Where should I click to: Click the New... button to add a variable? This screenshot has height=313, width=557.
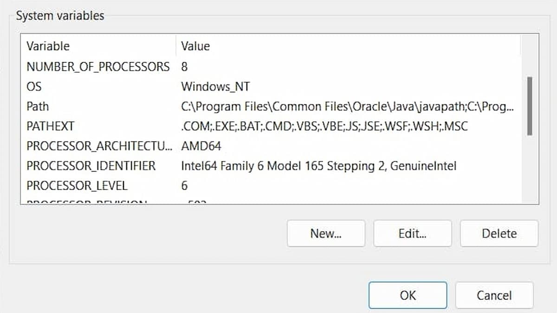pos(326,233)
